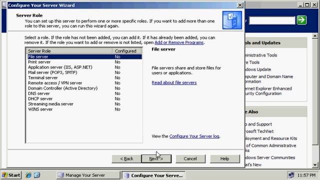Open wizard Help button
320x180 pixels.
point(224,158)
